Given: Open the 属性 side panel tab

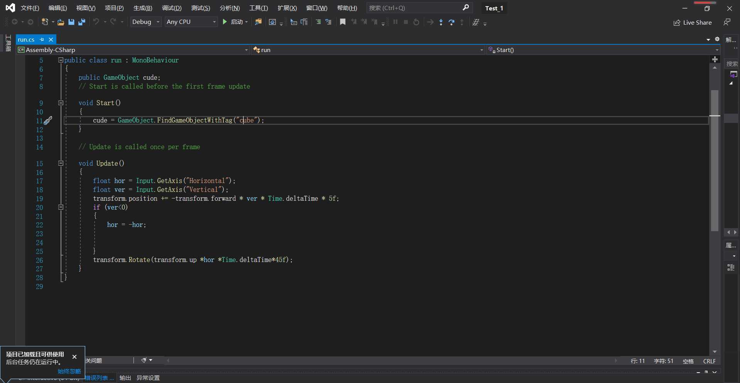Looking at the screenshot, I should (731, 245).
